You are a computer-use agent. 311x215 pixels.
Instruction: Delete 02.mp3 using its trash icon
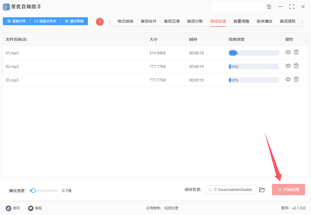[296, 66]
